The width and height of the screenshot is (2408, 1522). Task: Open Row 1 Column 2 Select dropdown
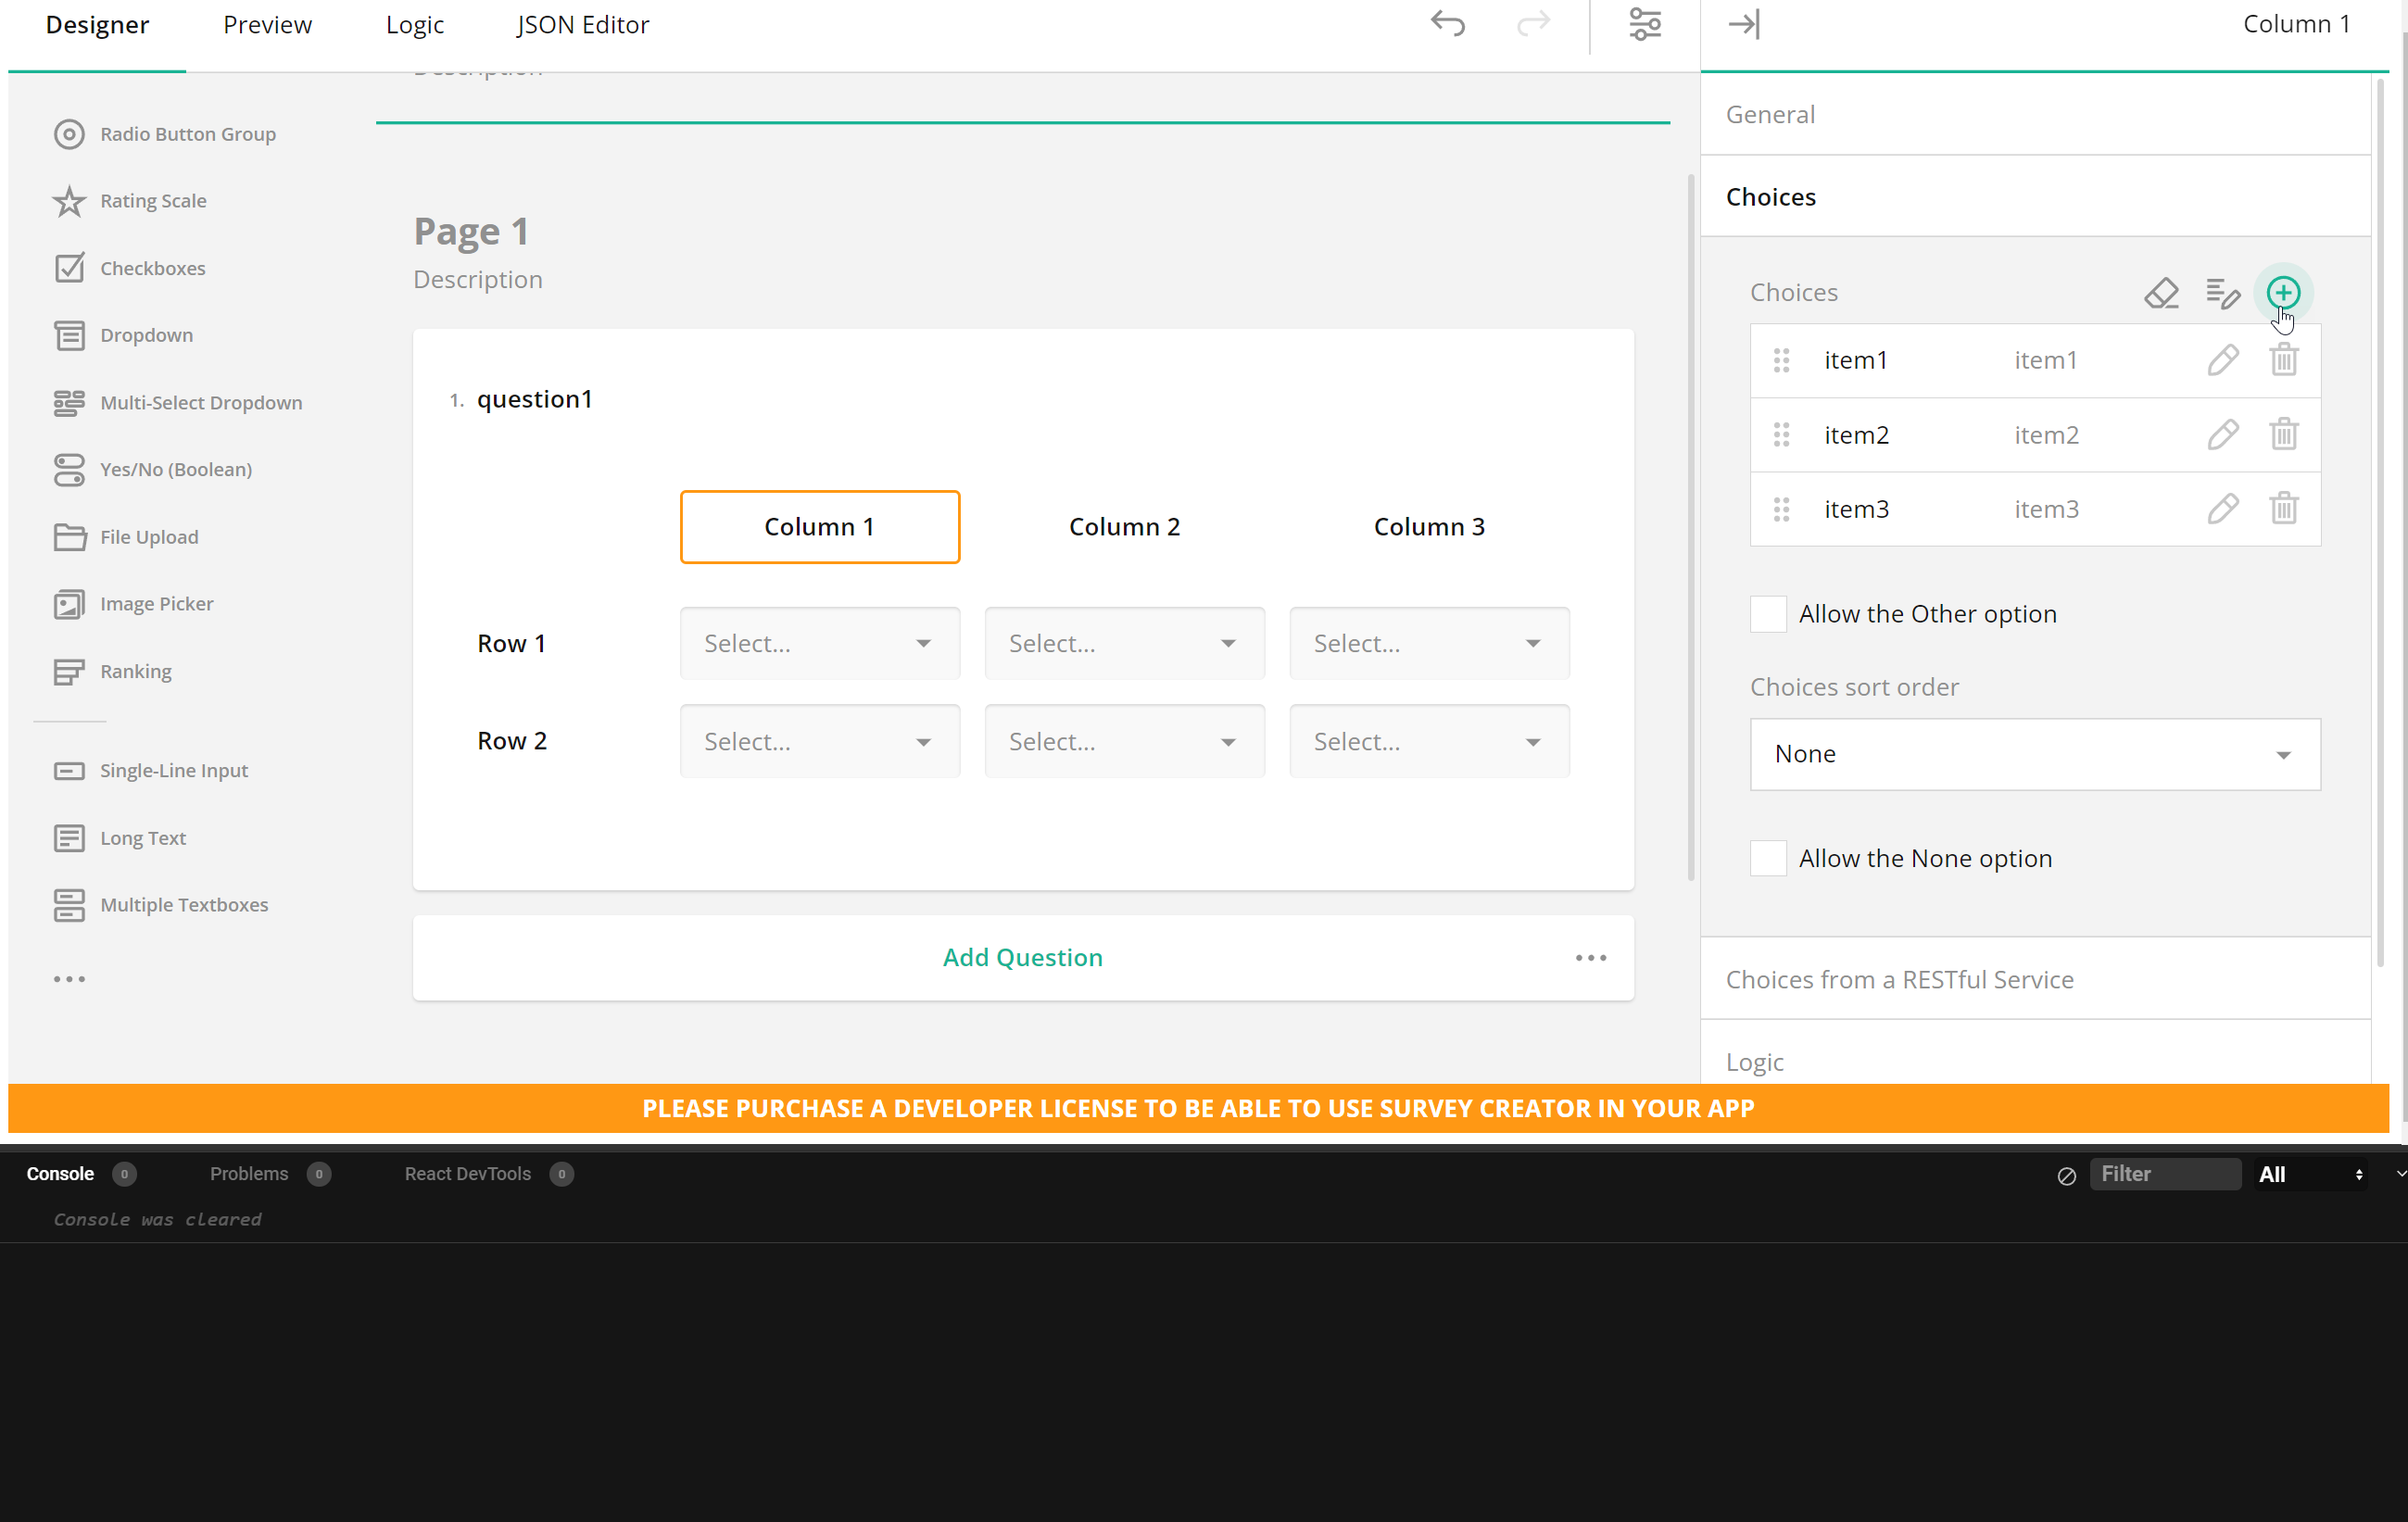pyautogui.click(x=1123, y=643)
